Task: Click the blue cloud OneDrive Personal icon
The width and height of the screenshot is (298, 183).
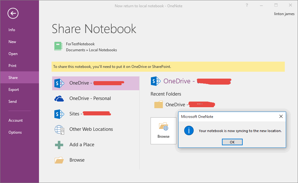Action: click(59, 99)
